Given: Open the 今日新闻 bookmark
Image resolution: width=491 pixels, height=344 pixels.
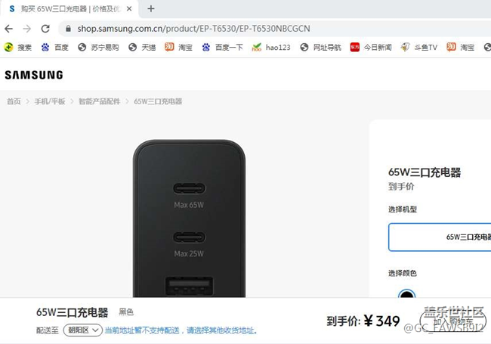Looking at the screenshot, I should point(371,48).
